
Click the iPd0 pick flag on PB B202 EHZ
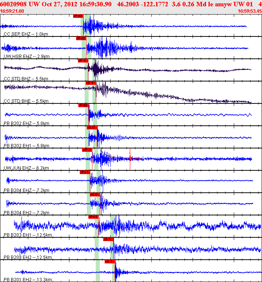point(83,105)
